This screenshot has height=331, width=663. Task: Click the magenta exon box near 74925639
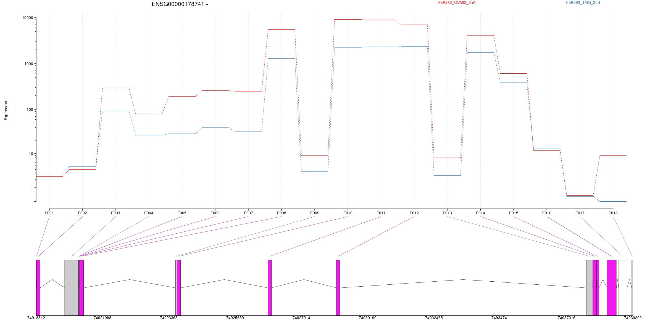[270, 288]
